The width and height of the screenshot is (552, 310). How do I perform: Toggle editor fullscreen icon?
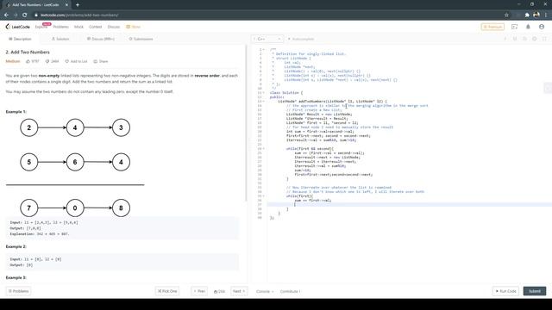click(544, 39)
